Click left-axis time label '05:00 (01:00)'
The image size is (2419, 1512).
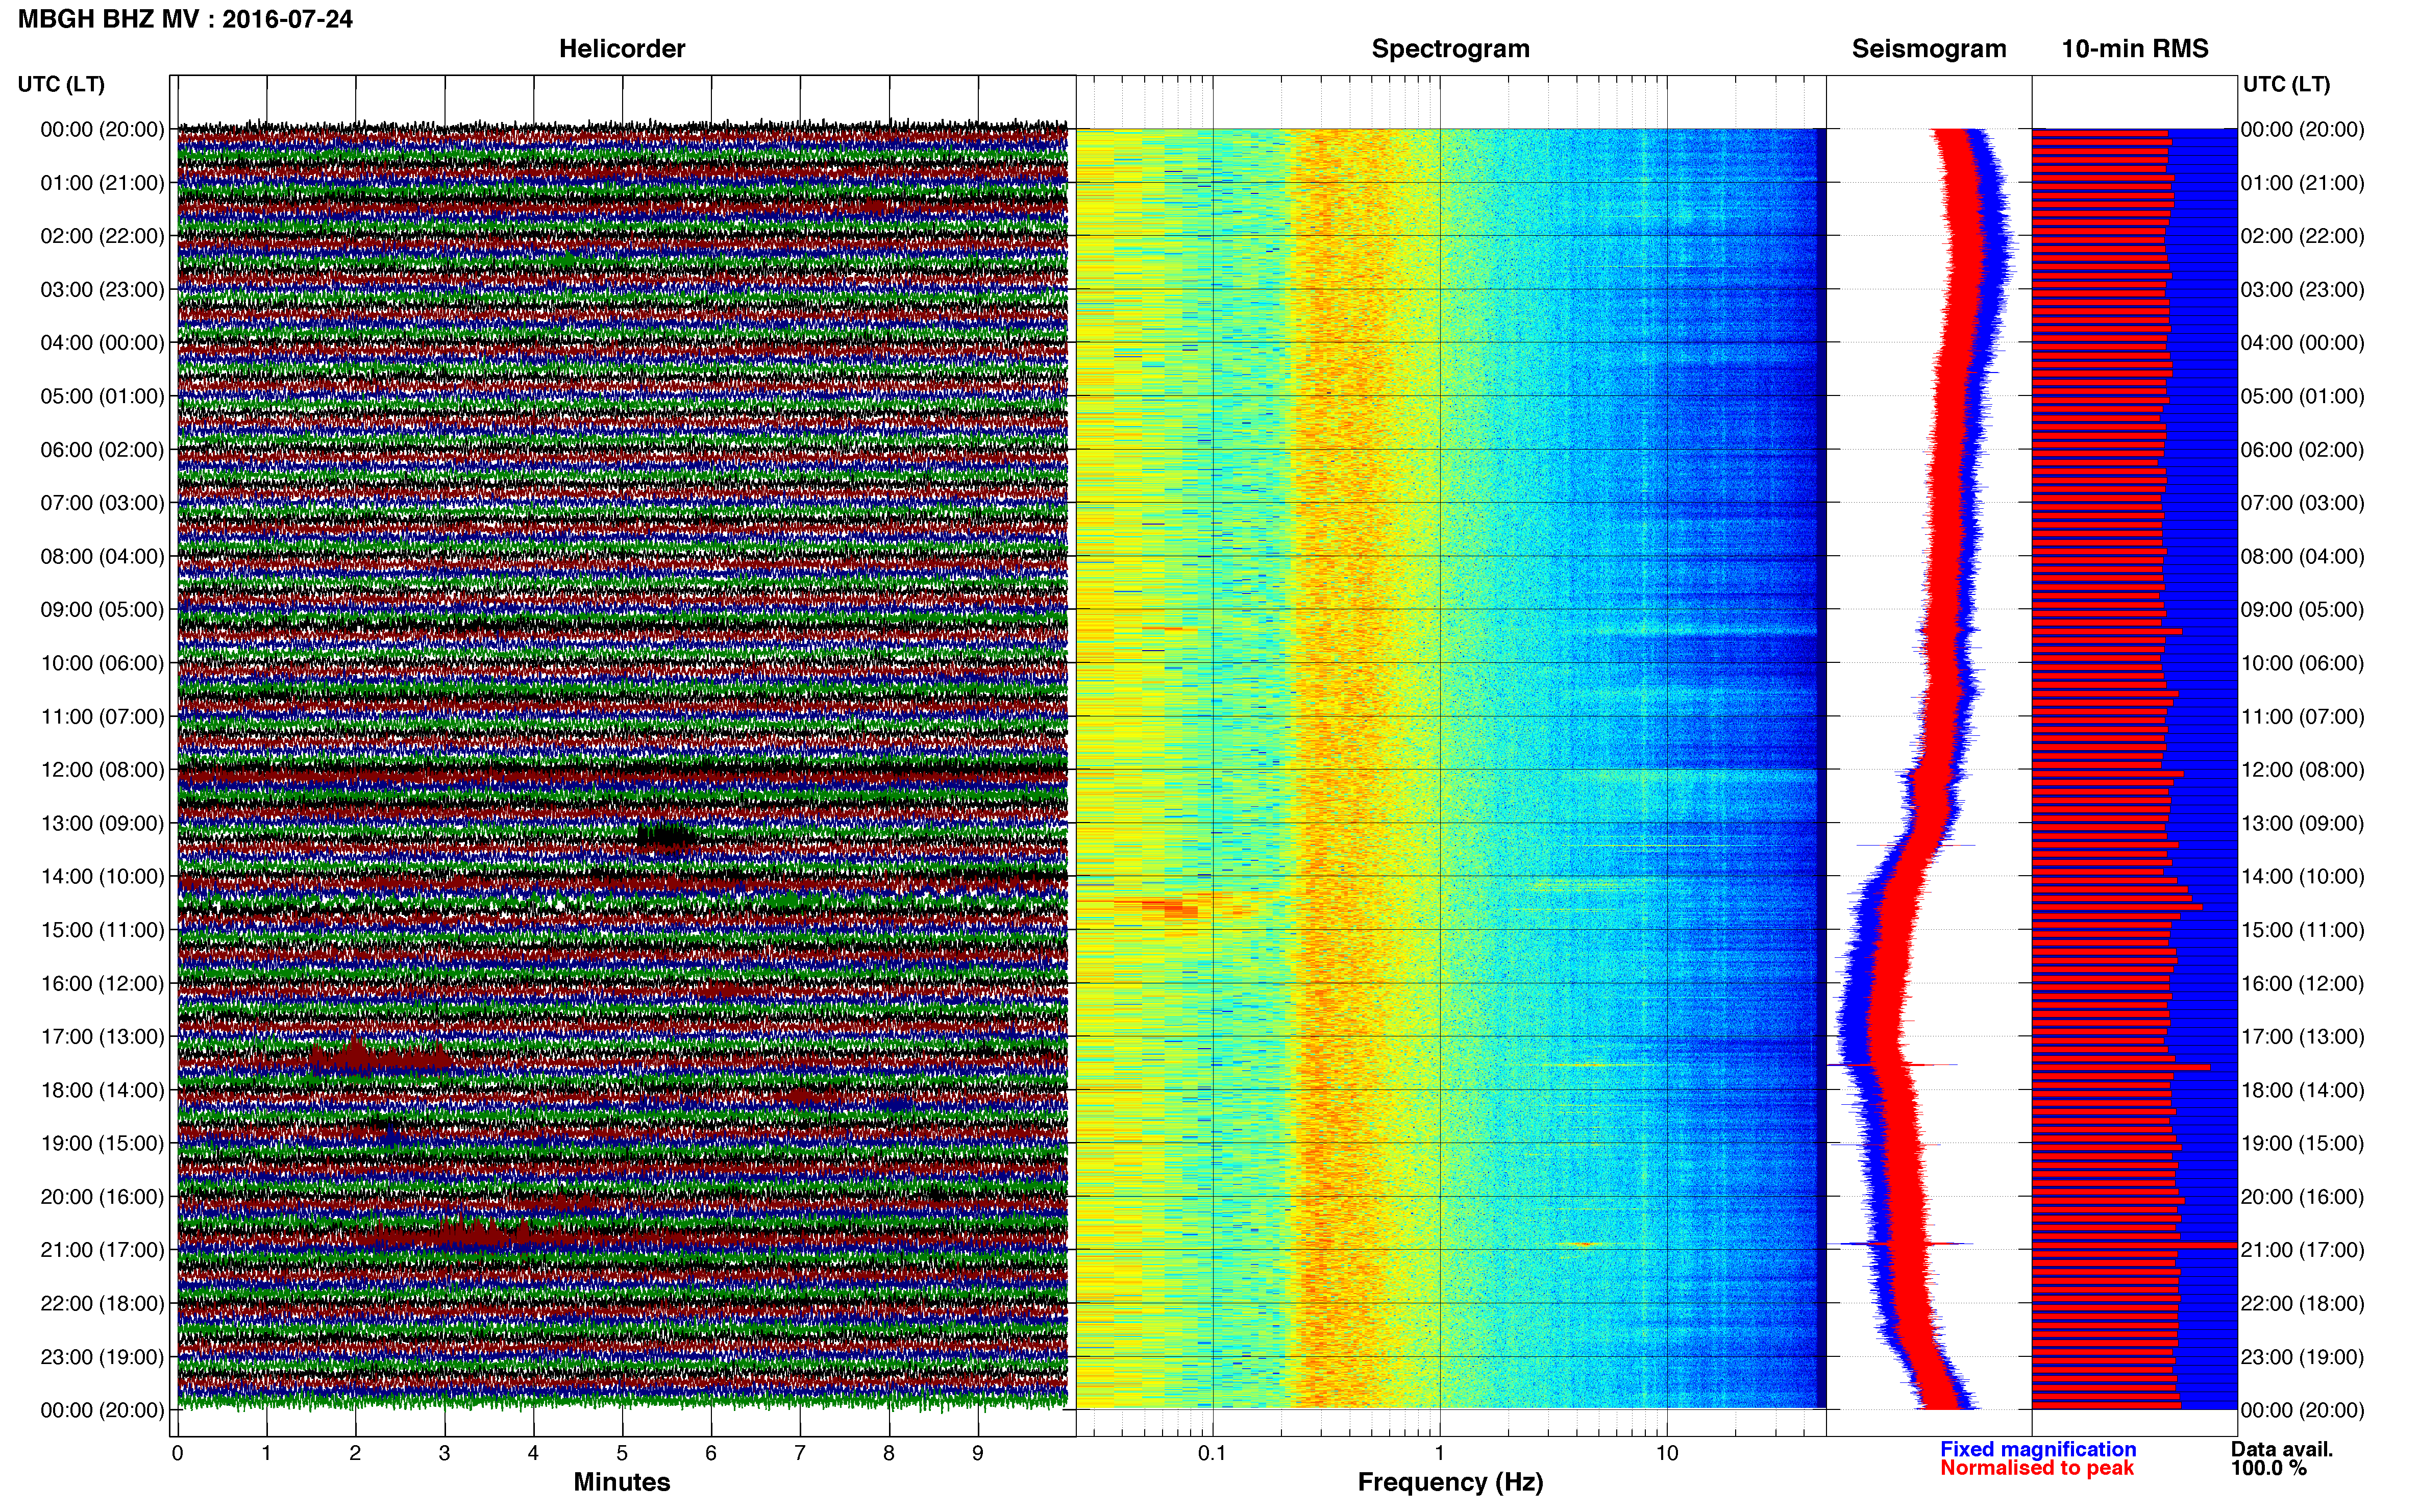102,396
